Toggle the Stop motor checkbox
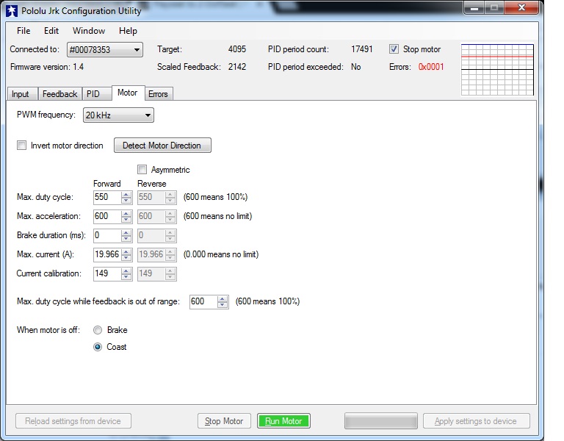 click(394, 49)
